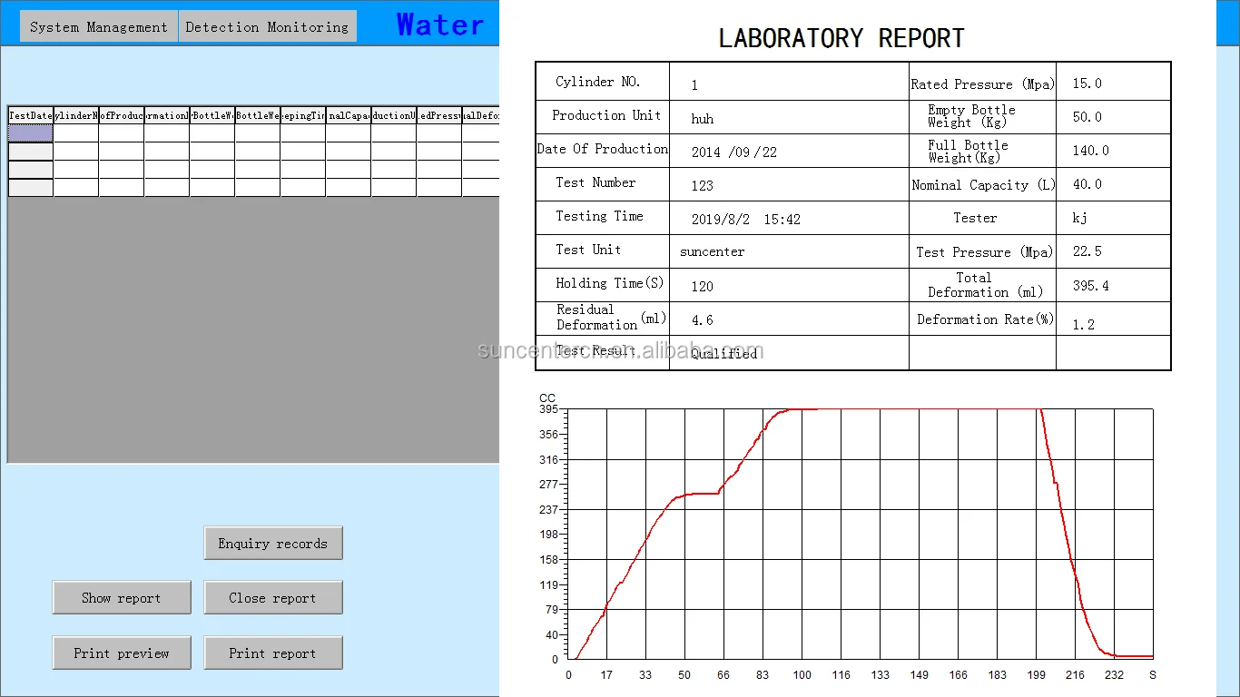This screenshot has height=697, width=1240.
Task: Click the Cylinder NO. value in the report
Action: tap(695, 85)
